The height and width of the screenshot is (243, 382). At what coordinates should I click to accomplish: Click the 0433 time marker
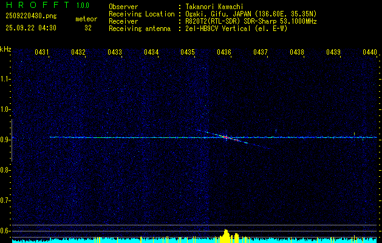[x=115, y=52]
